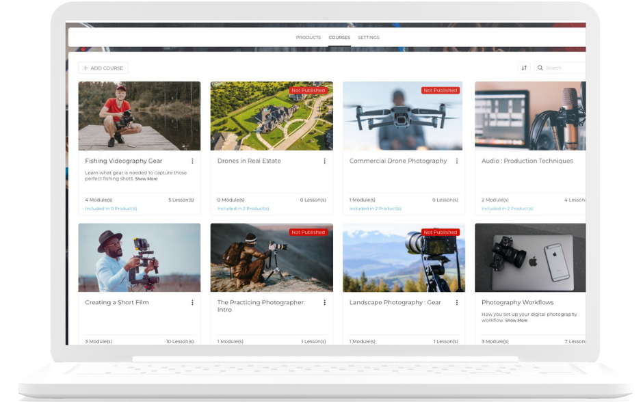The image size is (643, 402).
Task: Open the Settings tab
Action: [x=369, y=38]
